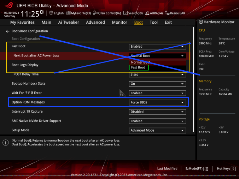
Task: Open the Fast Boot Enabled dropdown
Action: point(157,46)
